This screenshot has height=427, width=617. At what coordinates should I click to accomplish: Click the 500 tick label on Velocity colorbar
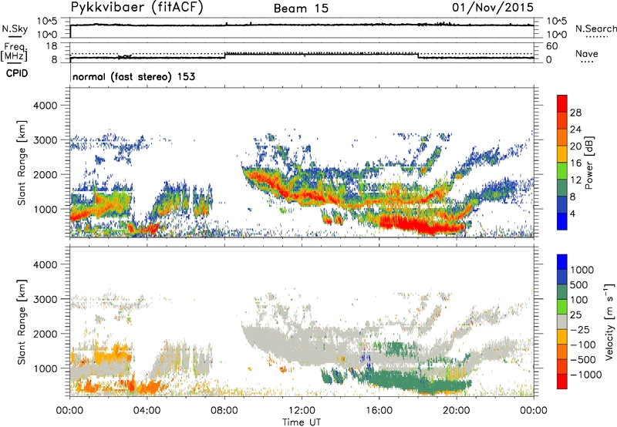click(579, 284)
